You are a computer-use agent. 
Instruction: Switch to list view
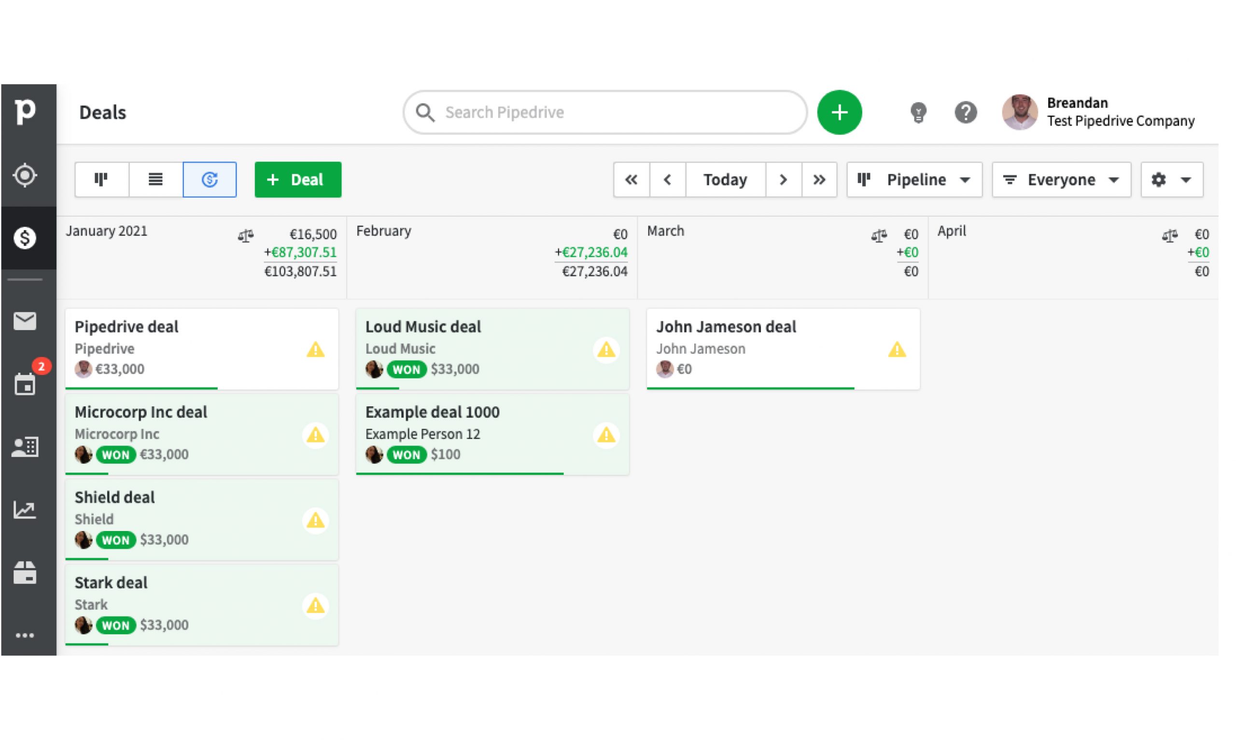click(155, 180)
